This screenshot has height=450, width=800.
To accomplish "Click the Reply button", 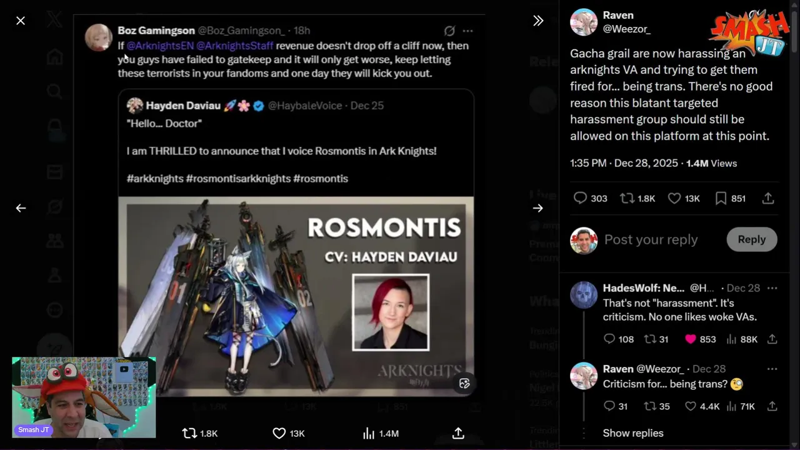I will click(x=751, y=239).
